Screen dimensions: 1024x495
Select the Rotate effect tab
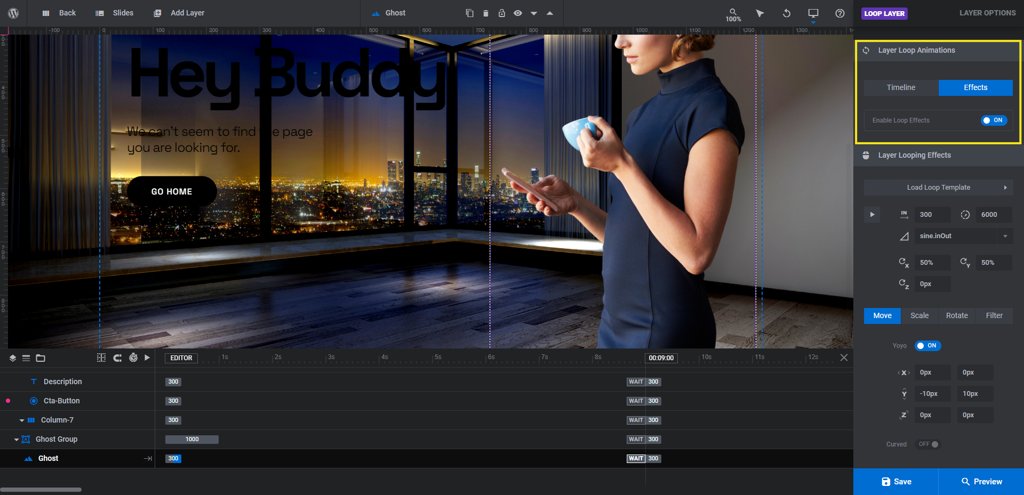point(957,316)
